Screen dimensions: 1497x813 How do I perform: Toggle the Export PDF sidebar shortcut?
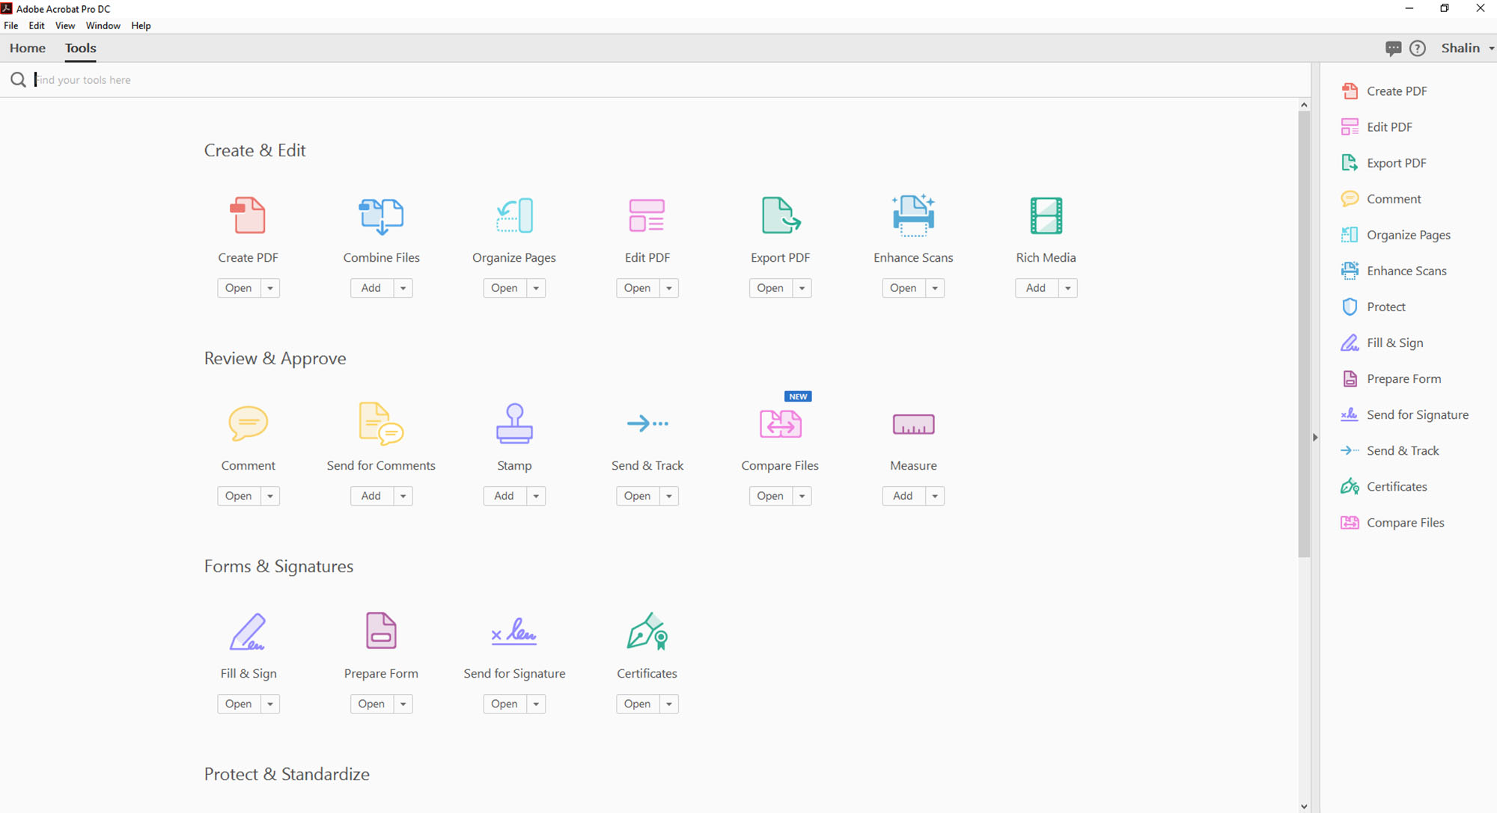pyautogui.click(x=1394, y=162)
